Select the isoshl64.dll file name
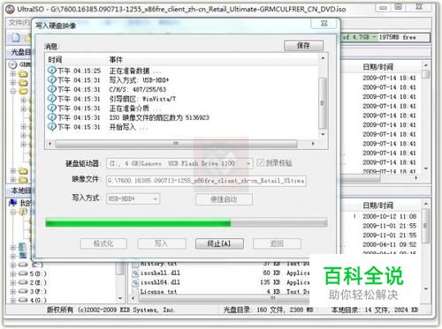The width and height of the screenshot is (442, 329). (x=160, y=282)
